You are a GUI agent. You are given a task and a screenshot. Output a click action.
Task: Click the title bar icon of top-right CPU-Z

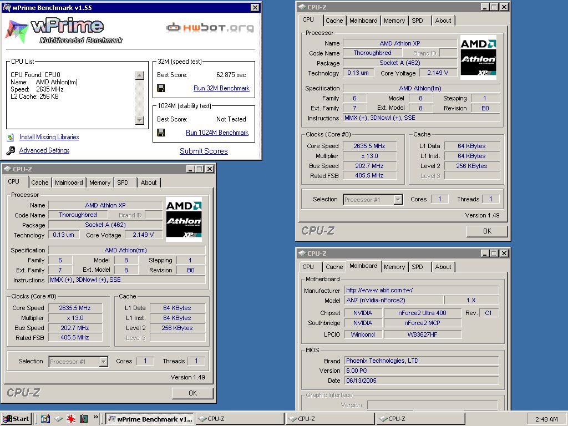click(302, 7)
